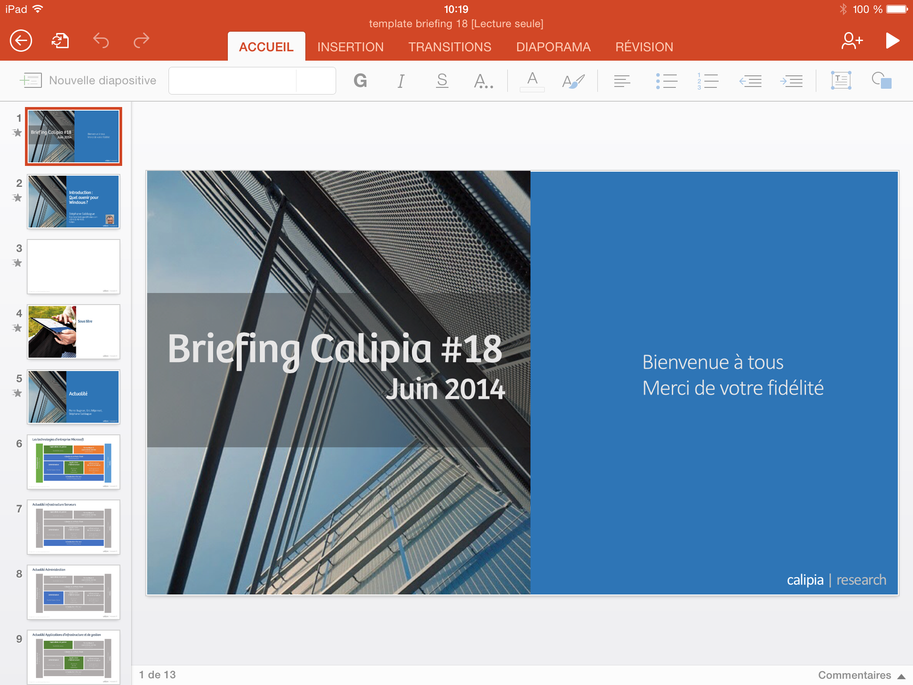Open the font color picker
The image size is (913, 685).
pos(532,81)
